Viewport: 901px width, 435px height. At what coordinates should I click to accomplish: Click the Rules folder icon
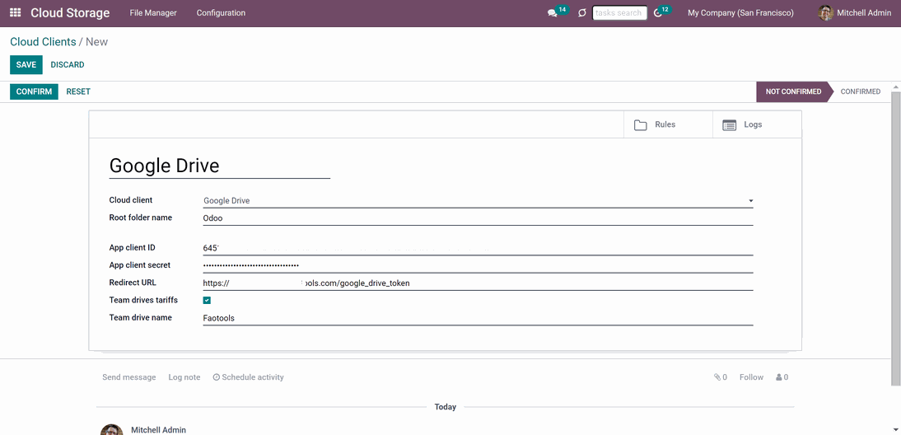point(641,125)
